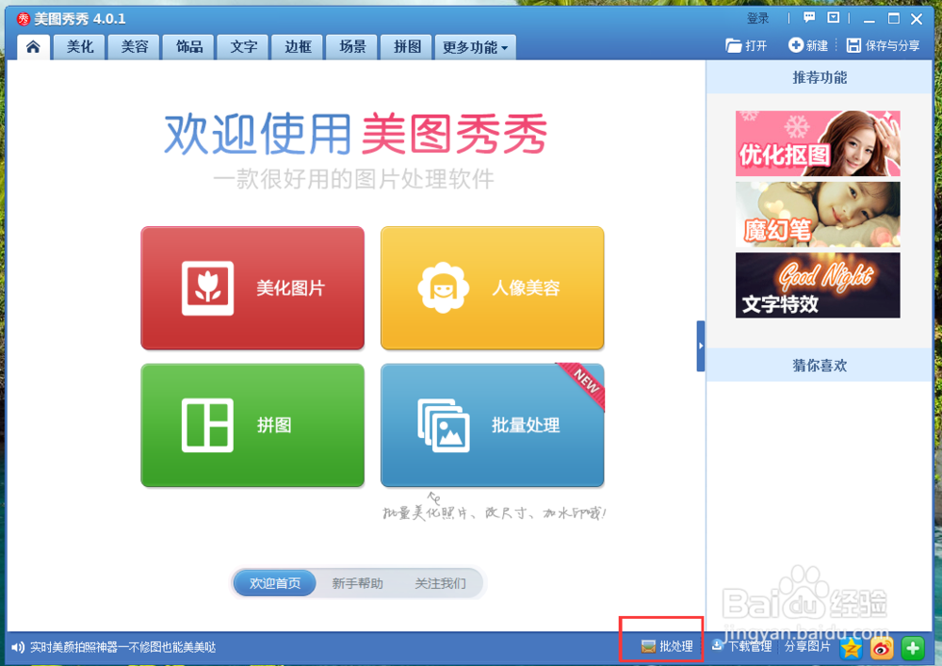Click the tulip picture icon on 美化图片
942x666 pixels.
(x=208, y=288)
